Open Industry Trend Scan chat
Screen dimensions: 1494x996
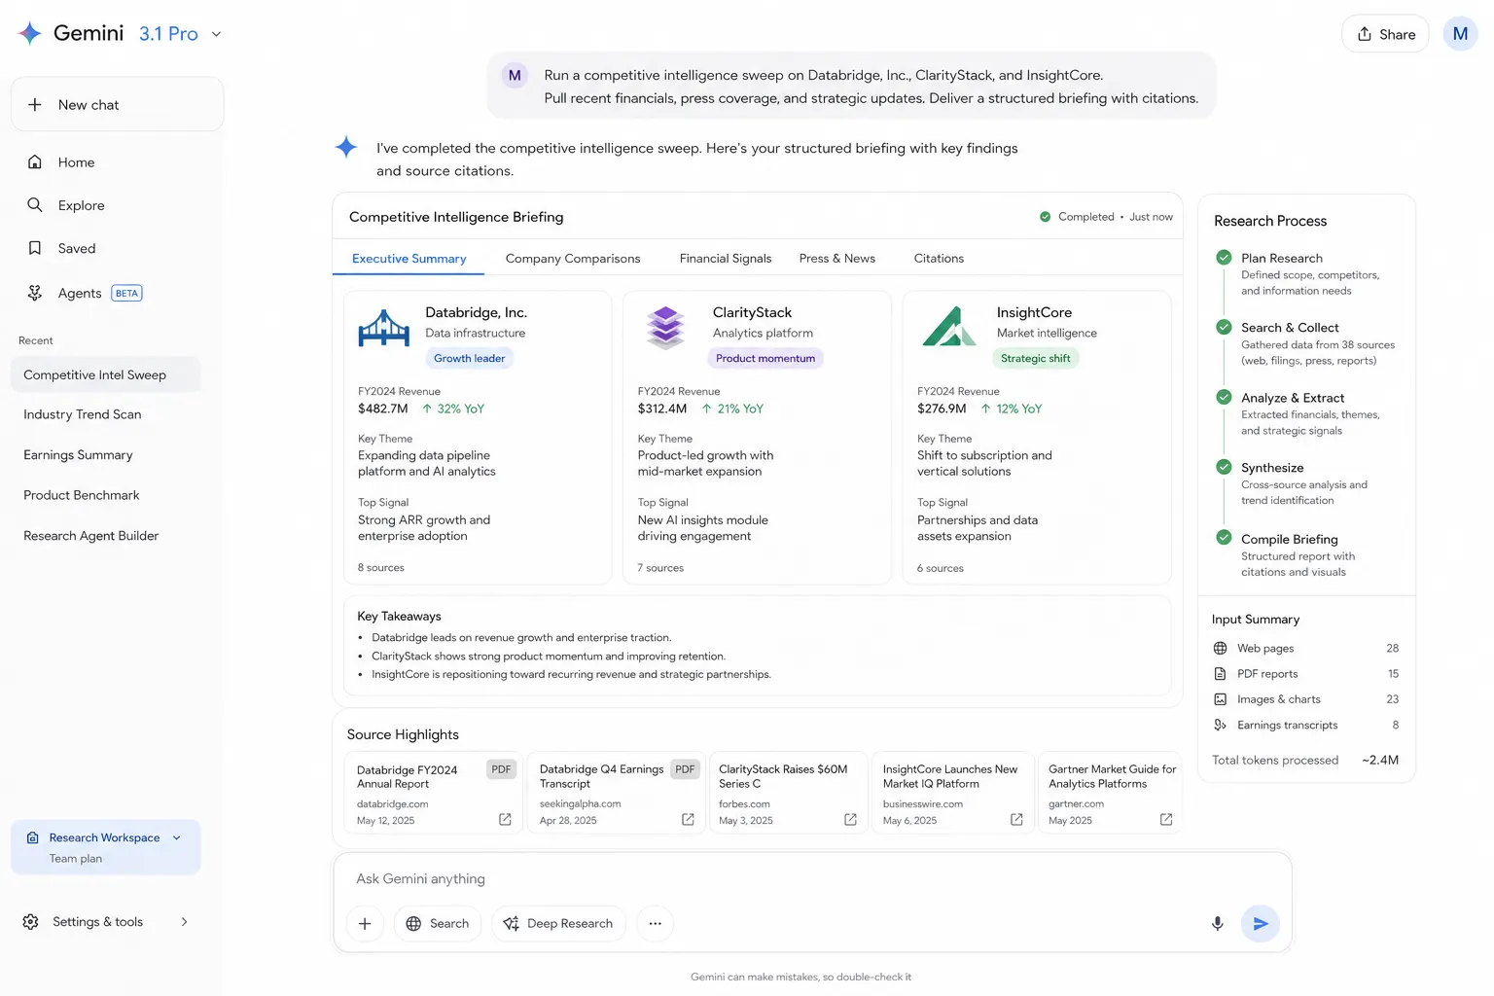[x=83, y=414]
